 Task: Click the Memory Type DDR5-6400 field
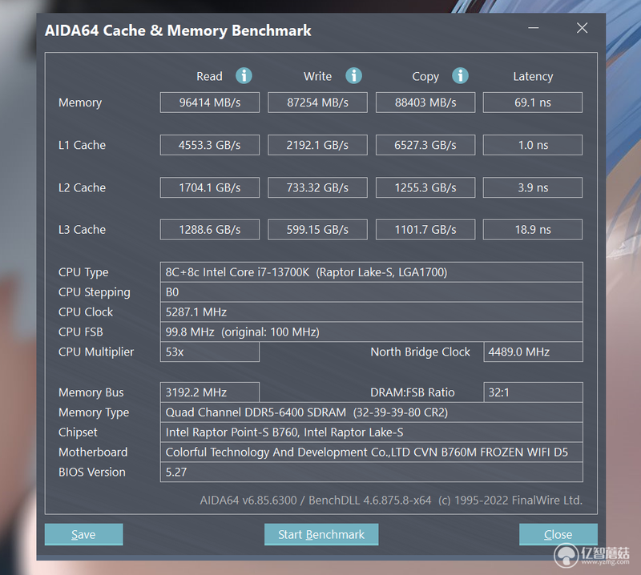[x=372, y=412]
